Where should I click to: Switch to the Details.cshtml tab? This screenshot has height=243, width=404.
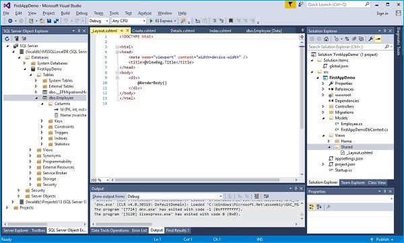(182, 31)
